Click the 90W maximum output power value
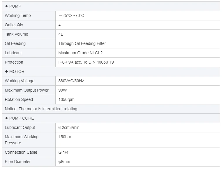 click(x=63, y=90)
